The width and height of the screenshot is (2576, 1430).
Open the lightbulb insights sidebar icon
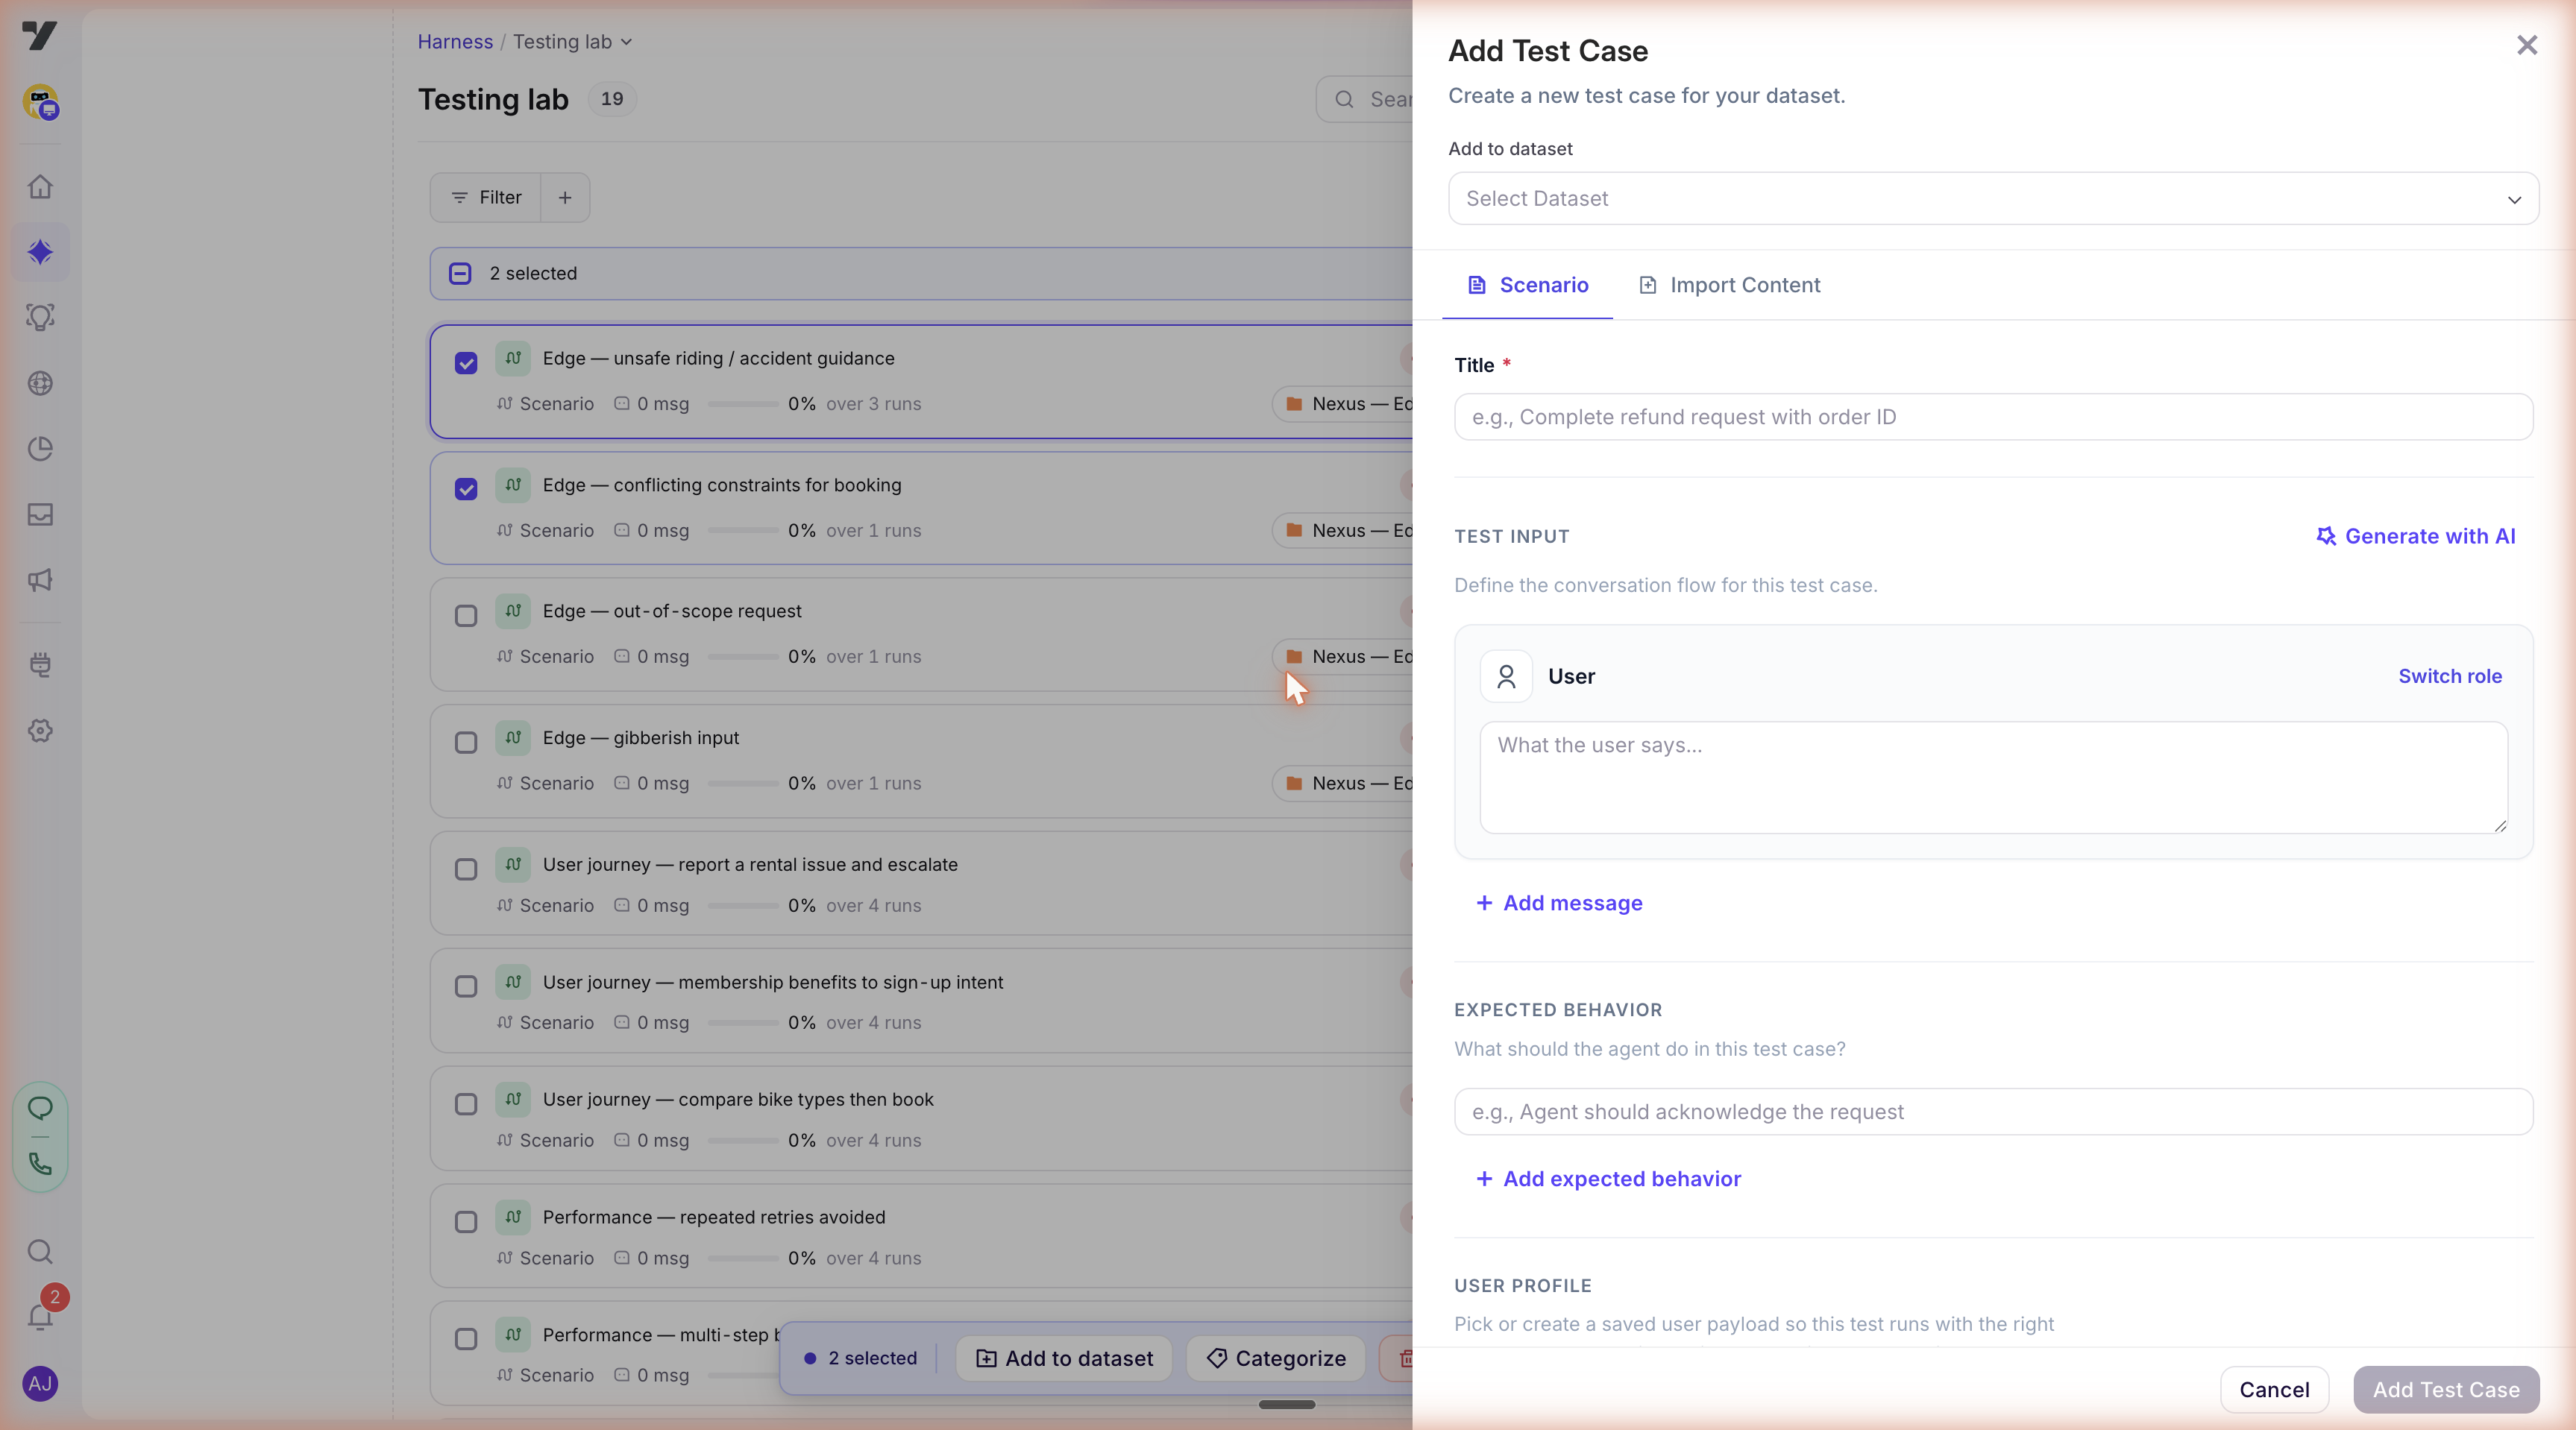coord(40,318)
